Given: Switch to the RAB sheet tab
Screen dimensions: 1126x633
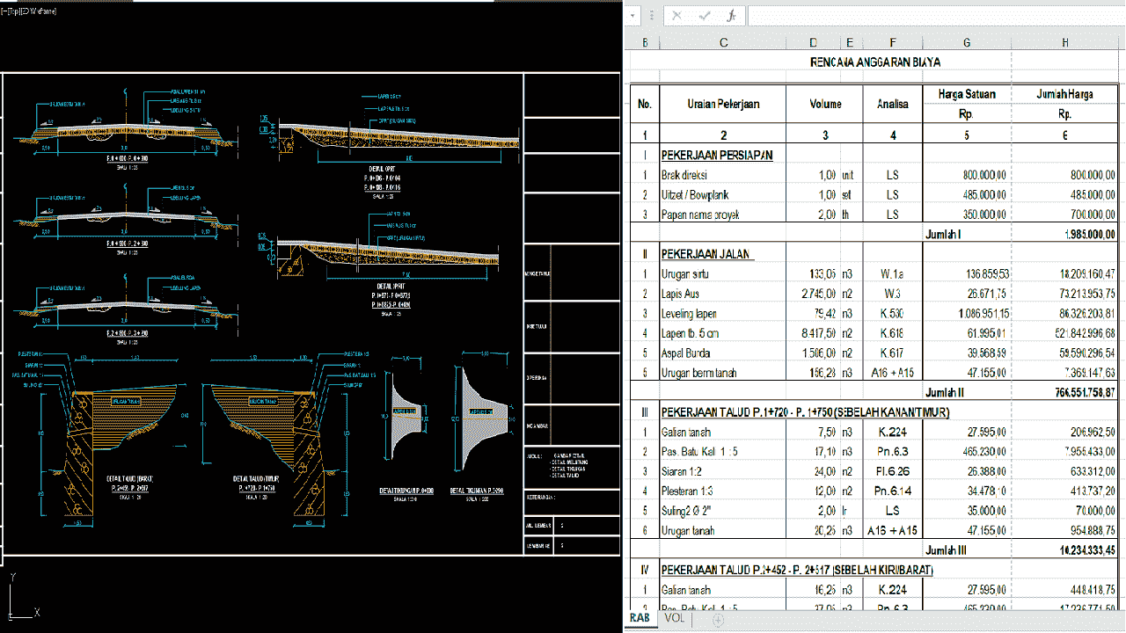Looking at the screenshot, I should pyautogui.click(x=640, y=618).
